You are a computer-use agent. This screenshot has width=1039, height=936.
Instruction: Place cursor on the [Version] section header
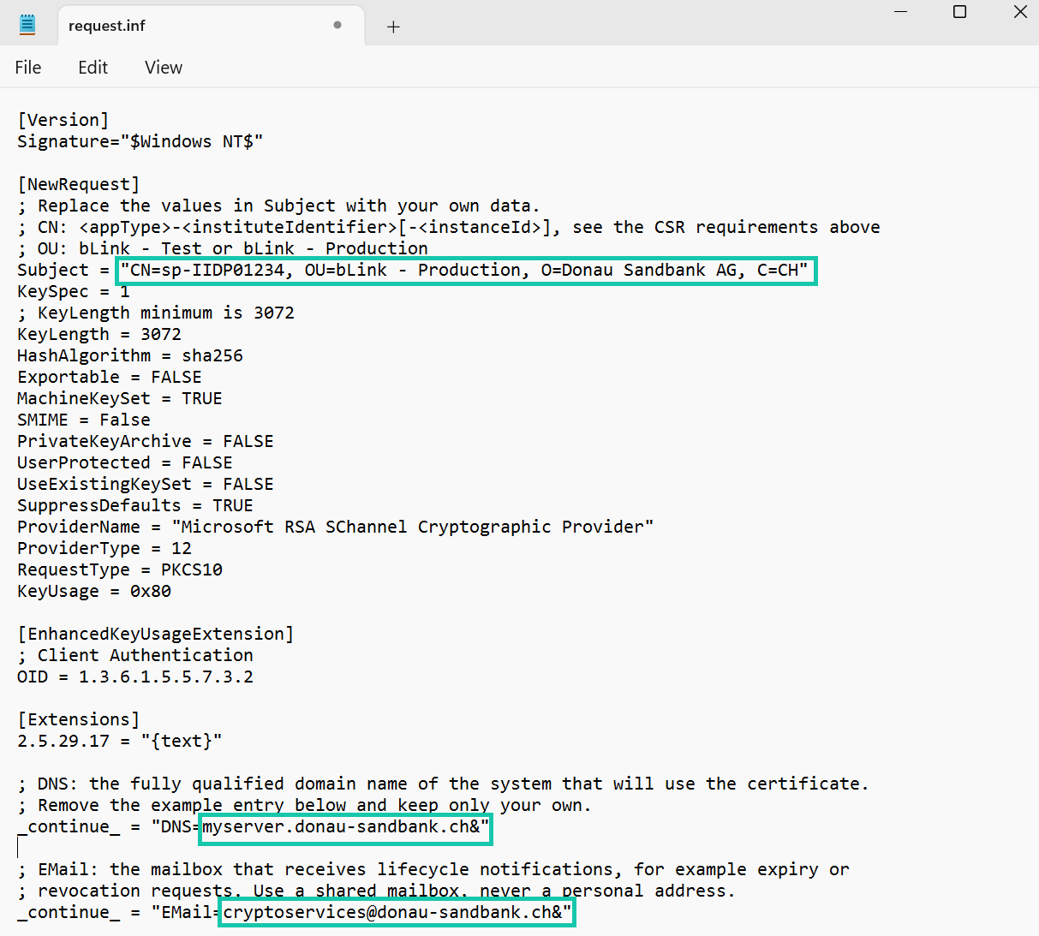(x=63, y=120)
